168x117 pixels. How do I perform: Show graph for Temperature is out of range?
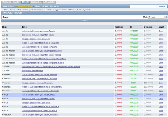[161, 71]
